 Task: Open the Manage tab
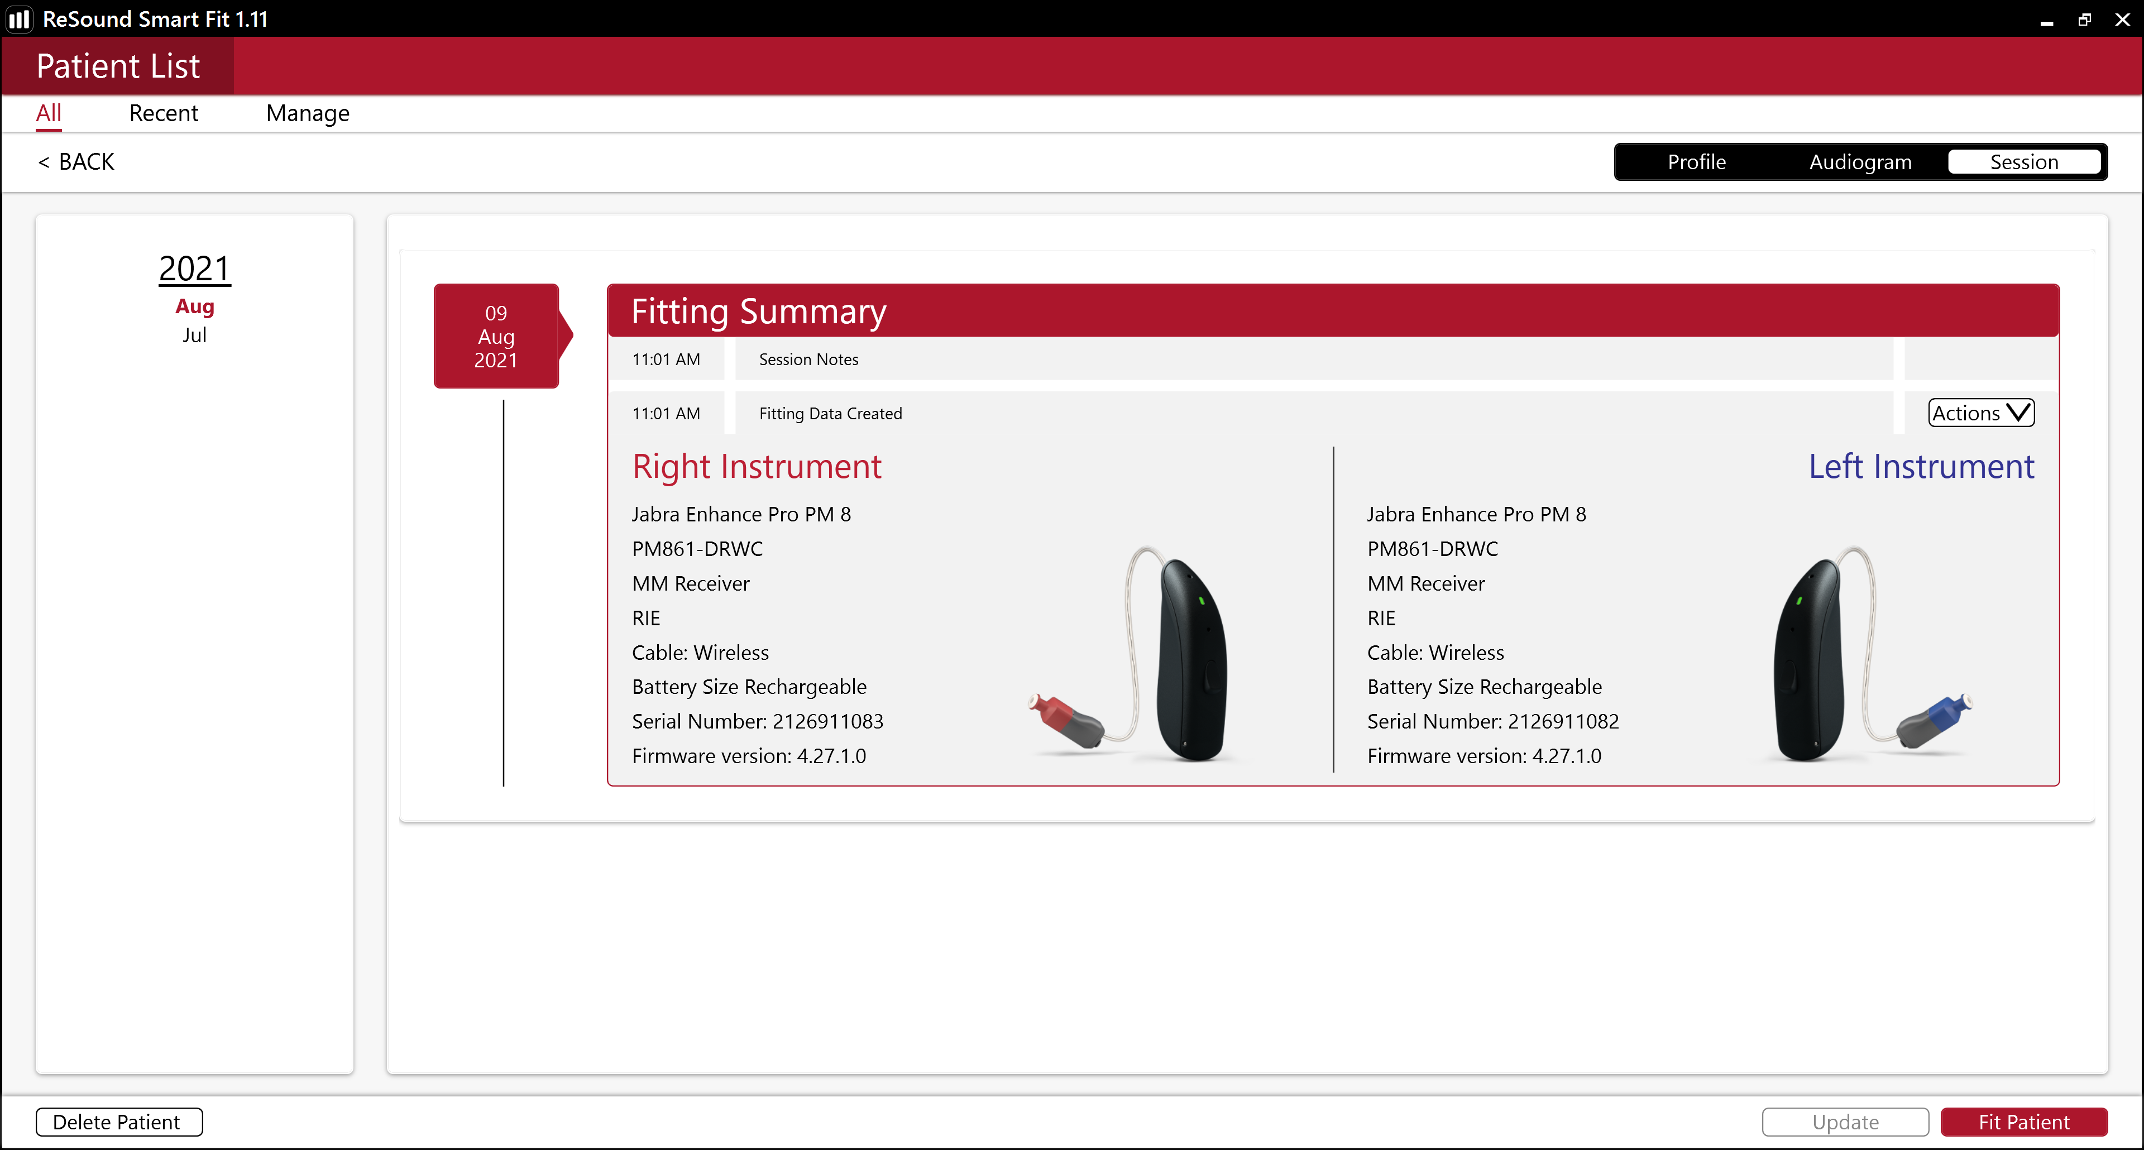point(307,113)
